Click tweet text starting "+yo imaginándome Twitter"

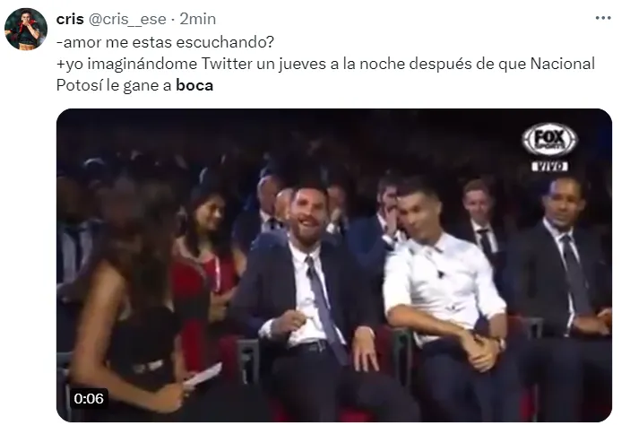pyautogui.click(x=325, y=74)
